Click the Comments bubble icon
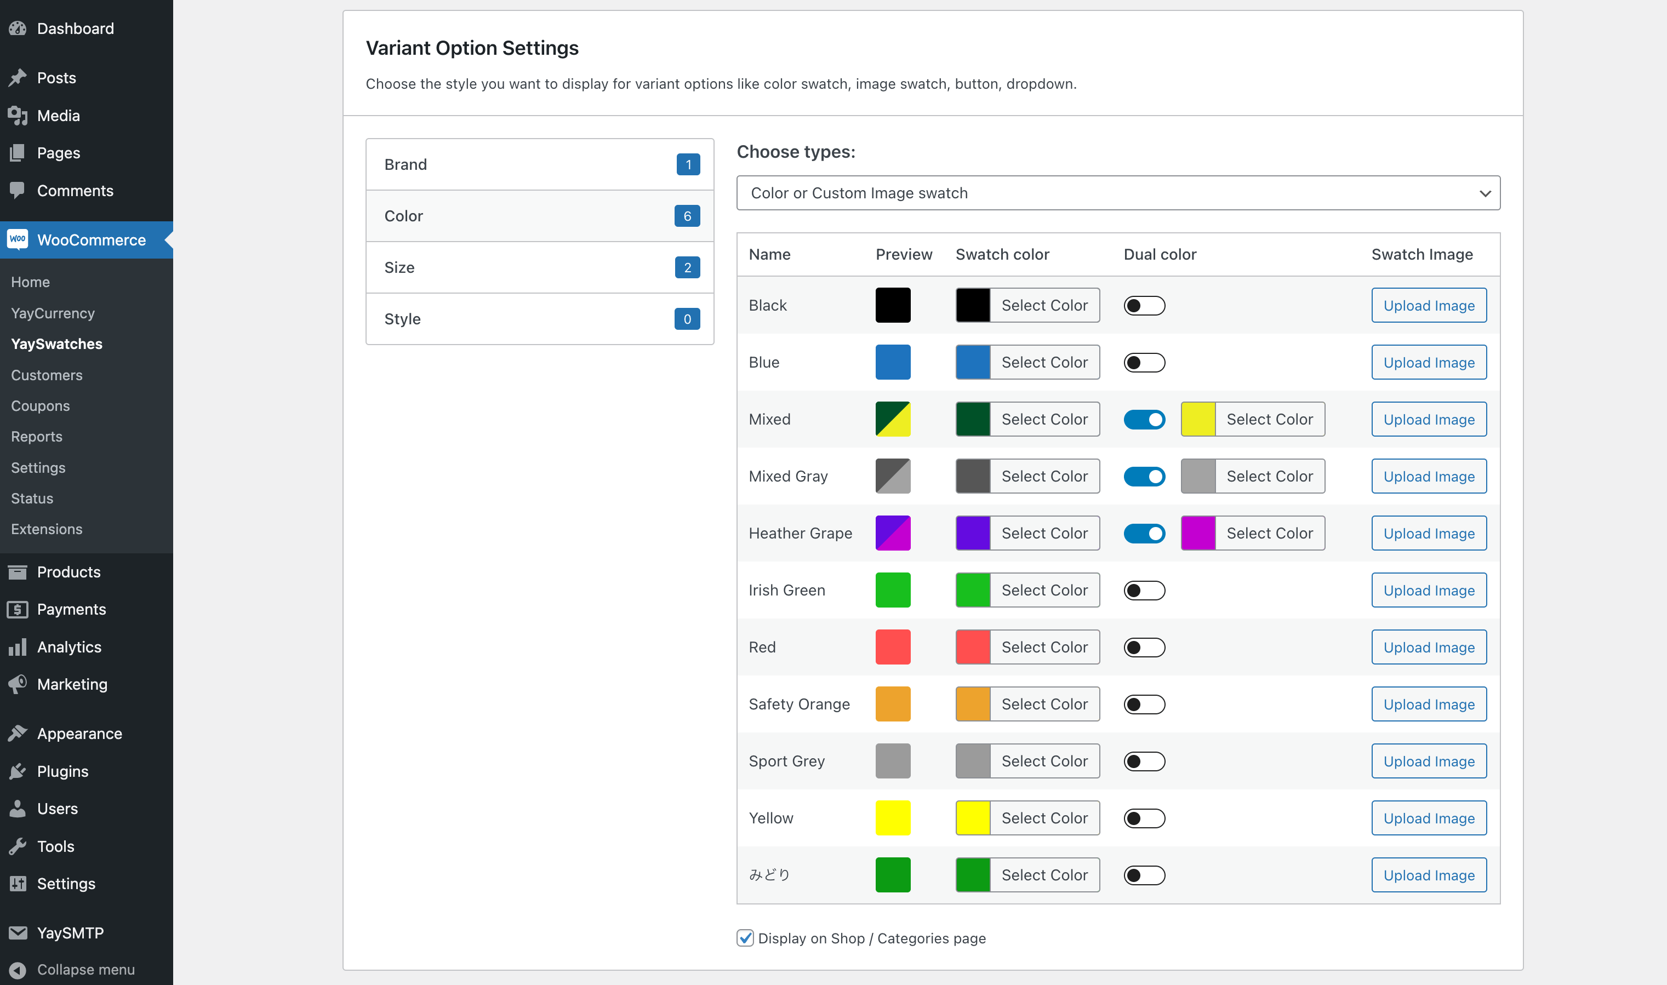The image size is (1667, 985). 18,191
